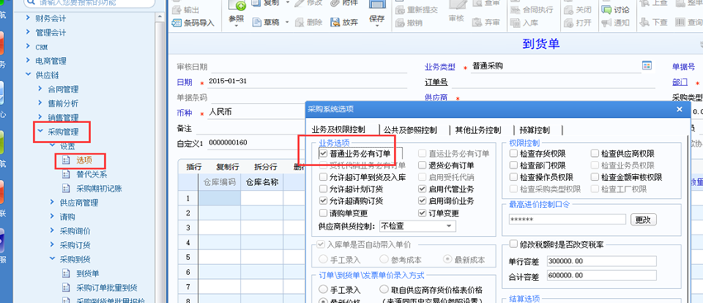Click the 单行容差 input field
Image resolution: width=703 pixels, height=303 pixels.
pyautogui.click(x=601, y=261)
